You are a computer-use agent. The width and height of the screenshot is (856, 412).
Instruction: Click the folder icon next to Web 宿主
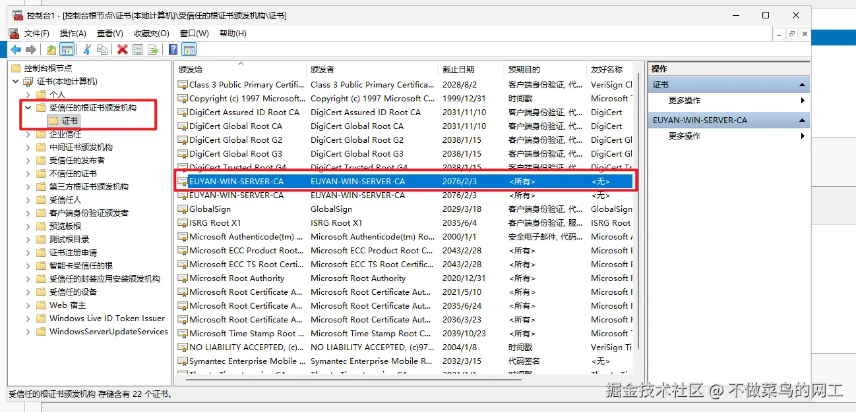[x=41, y=305]
